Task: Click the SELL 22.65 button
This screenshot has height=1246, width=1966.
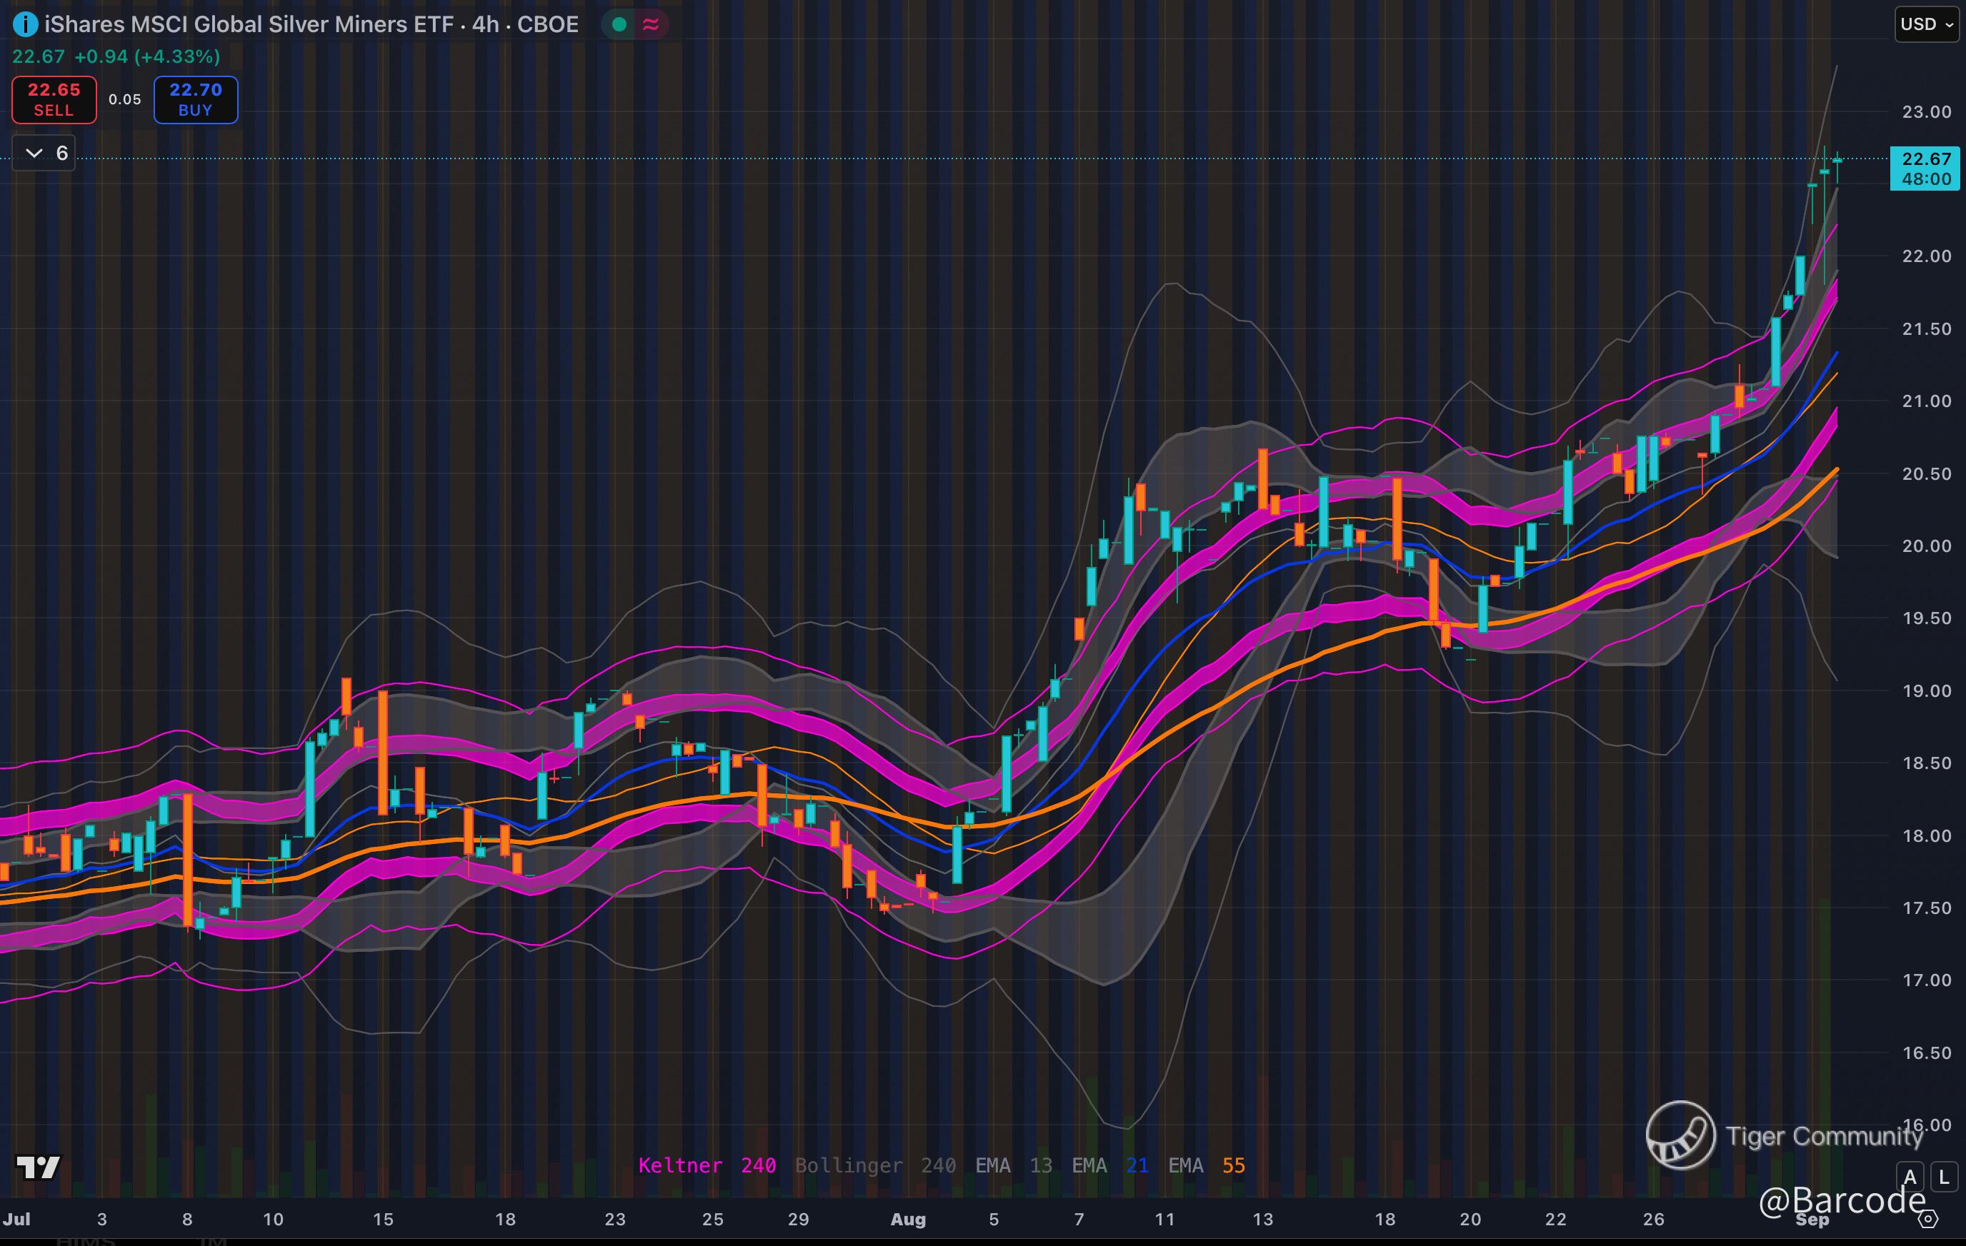Action: tap(54, 99)
